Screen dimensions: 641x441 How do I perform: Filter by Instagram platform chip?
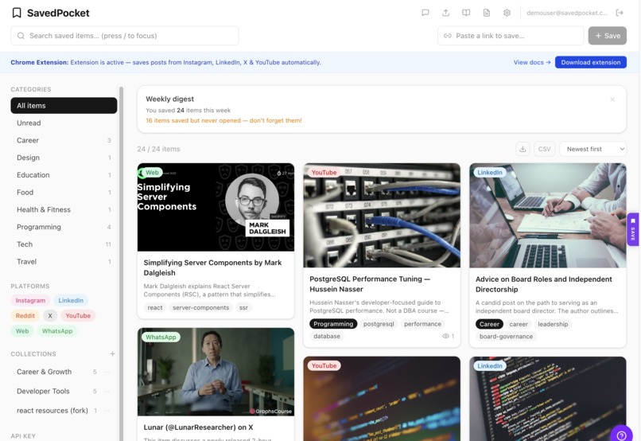coord(30,300)
